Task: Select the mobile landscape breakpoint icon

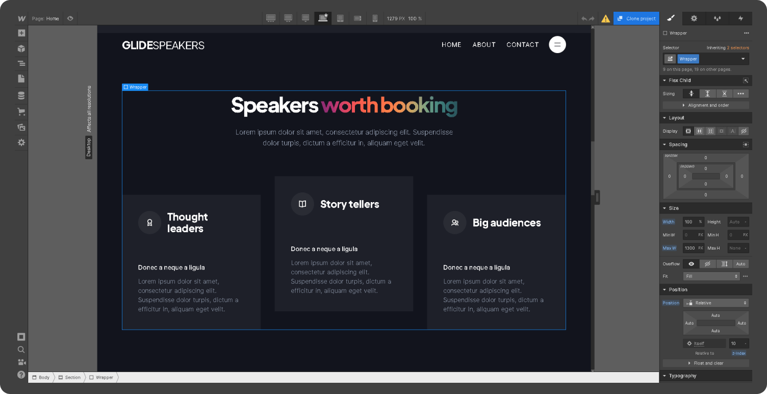Action: coord(357,18)
